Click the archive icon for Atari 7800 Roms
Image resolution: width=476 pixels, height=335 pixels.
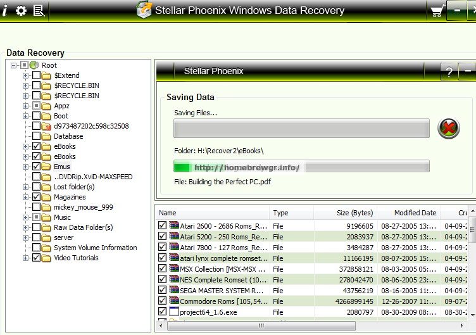click(174, 246)
